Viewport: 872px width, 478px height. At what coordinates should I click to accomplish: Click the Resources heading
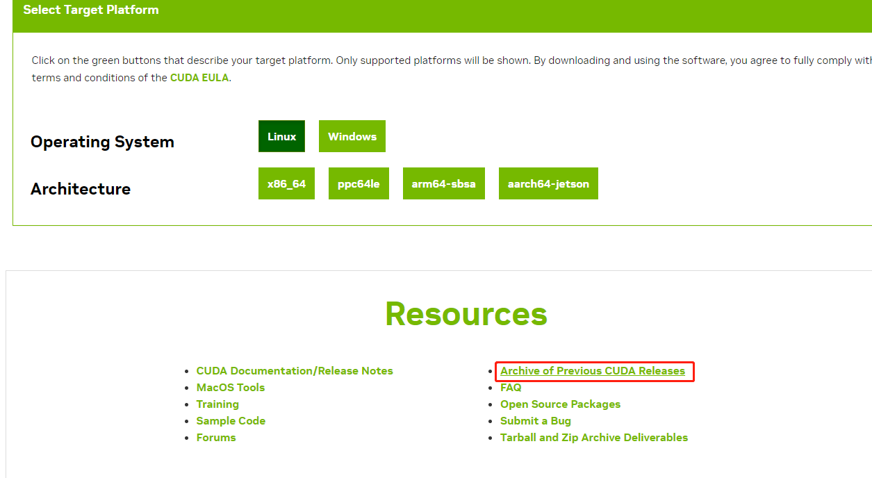point(466,314)
